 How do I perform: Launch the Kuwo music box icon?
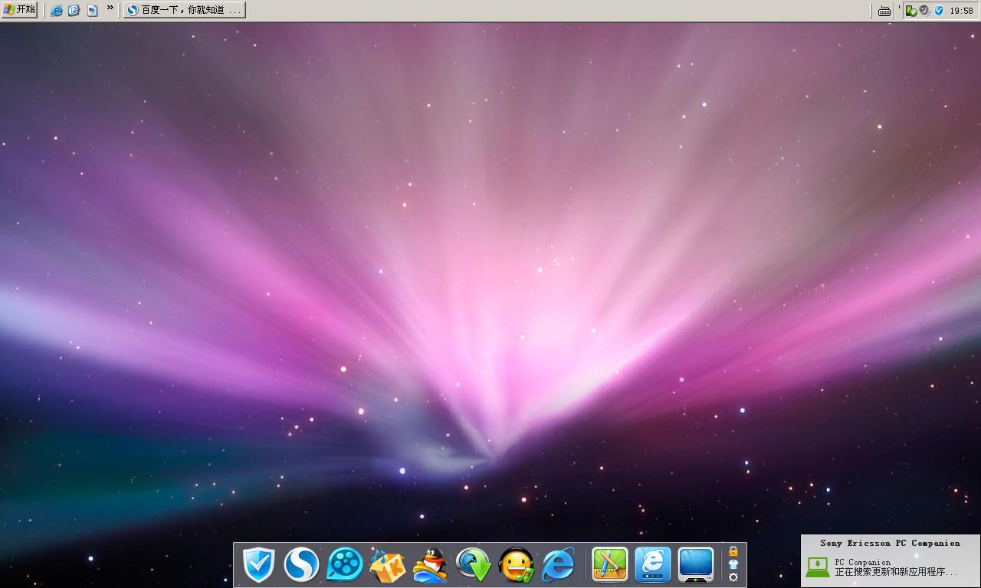click(x=387, y=566)
